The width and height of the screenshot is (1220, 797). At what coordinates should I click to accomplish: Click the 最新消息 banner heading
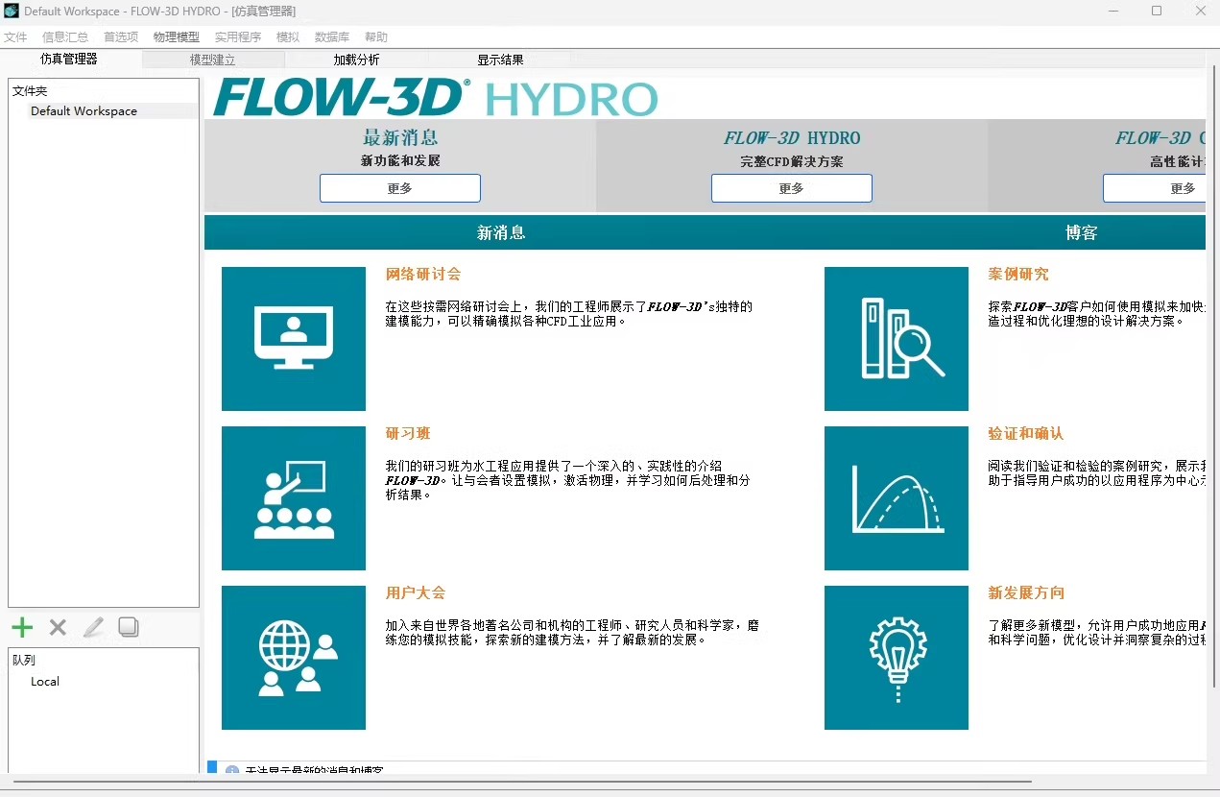click(x=400, y=138)
